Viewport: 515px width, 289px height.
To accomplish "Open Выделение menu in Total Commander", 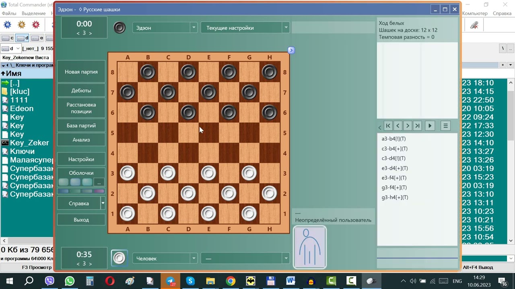I will pos(33,13).
